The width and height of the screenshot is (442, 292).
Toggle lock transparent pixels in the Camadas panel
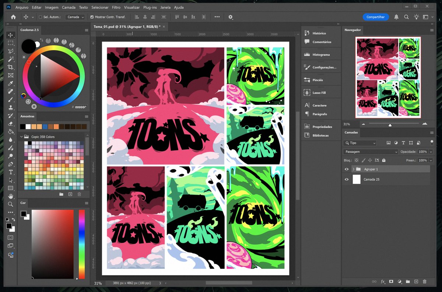coord(357,161)
